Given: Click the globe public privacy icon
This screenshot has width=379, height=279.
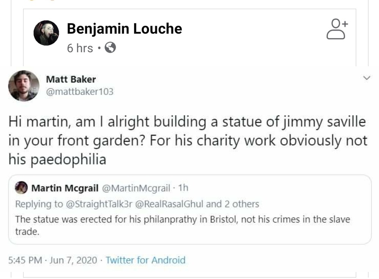Looking at the screenshot, I should pyautogui.click(x=110, y=48).
